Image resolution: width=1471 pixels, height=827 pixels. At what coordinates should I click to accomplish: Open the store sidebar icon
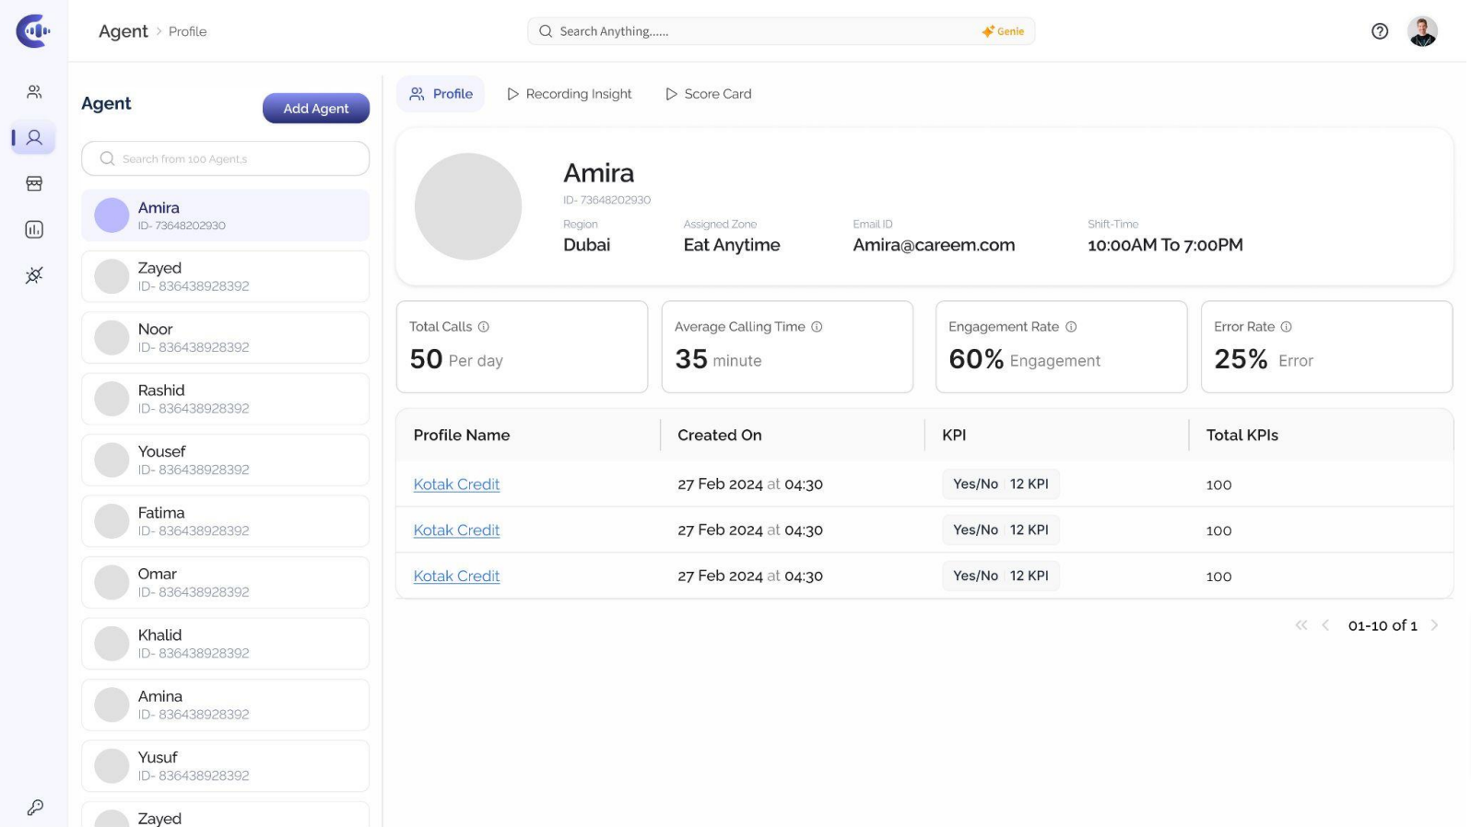tap(34, 183)
